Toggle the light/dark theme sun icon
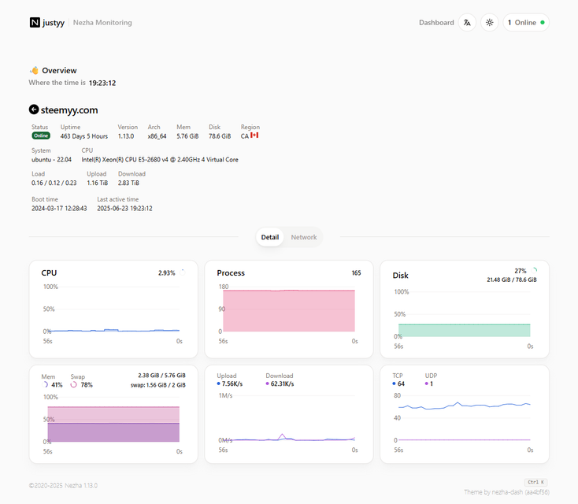This screenshot has height=504, width=578. pos(490,23)
